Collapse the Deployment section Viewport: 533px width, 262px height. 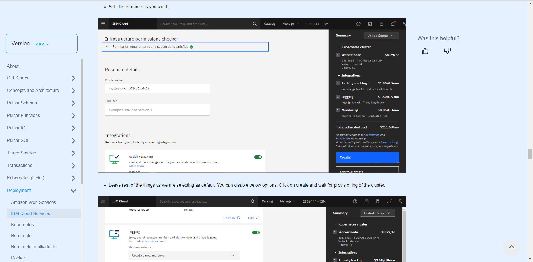[73, 191]
